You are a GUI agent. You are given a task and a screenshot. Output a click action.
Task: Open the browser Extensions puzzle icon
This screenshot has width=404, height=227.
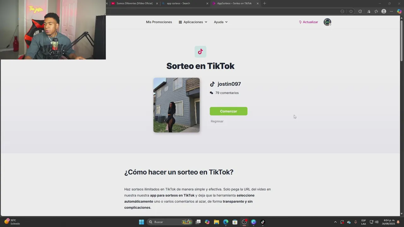click(360, 11)
